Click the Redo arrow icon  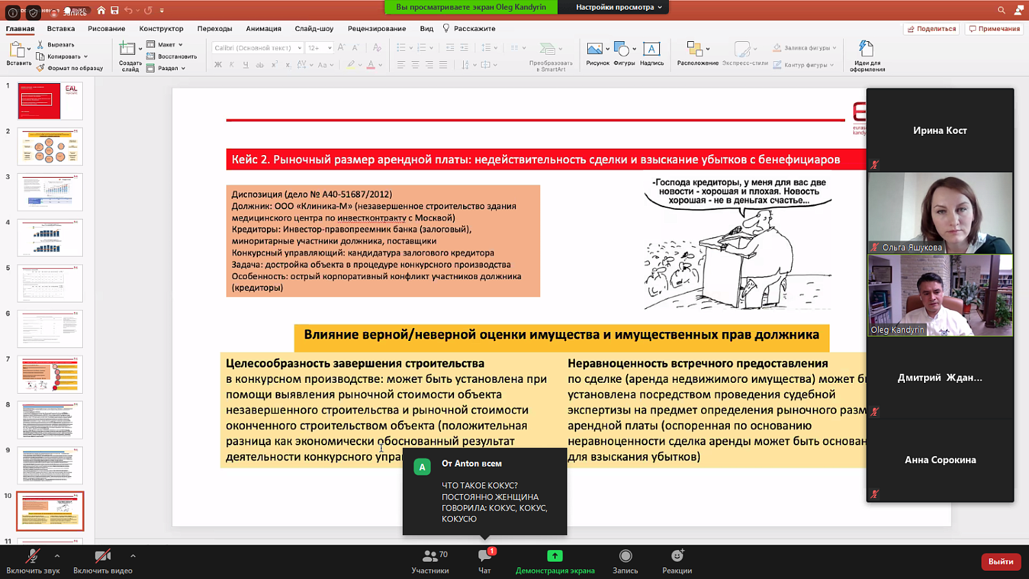point(147,10)
